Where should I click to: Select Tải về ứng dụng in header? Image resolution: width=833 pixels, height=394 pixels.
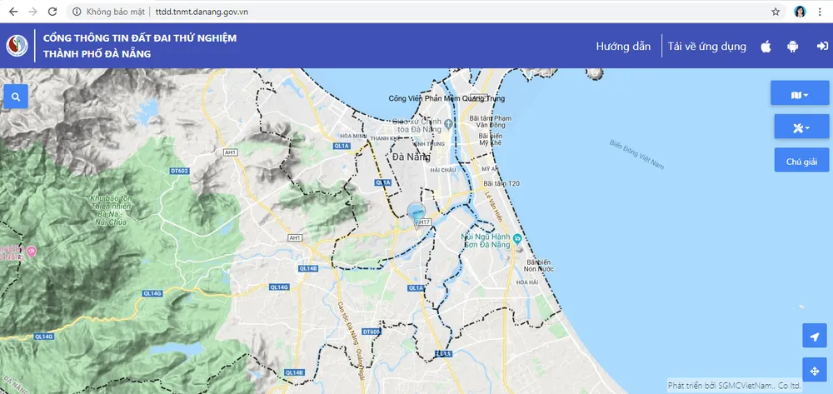pos(706,47)
